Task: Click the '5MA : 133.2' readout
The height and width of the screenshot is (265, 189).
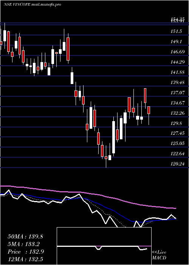Action: click(x=23, y=244)
